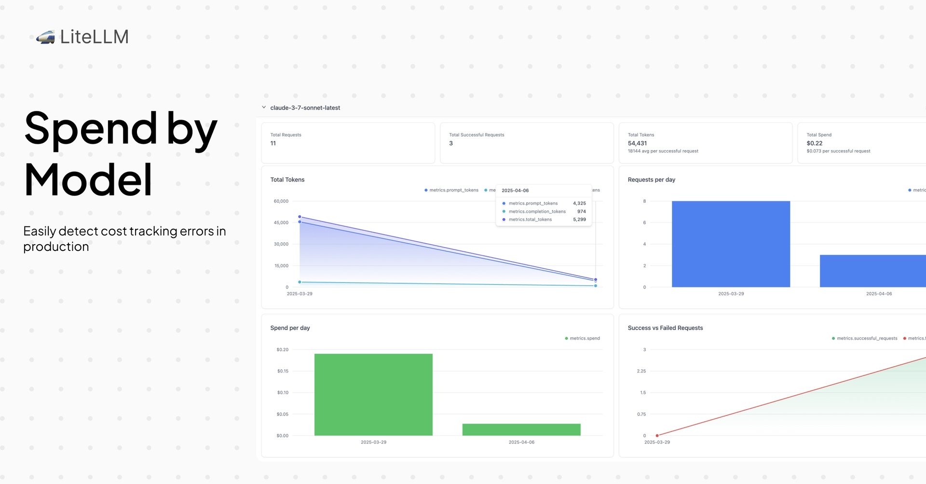Viewport: 926px width, 484px height.
Task: Open the Total Spend stat card
Action: 861,143
